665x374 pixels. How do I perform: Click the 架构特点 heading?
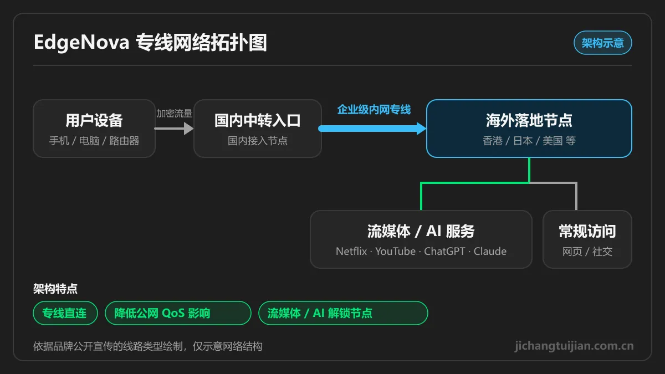point(55,289)
